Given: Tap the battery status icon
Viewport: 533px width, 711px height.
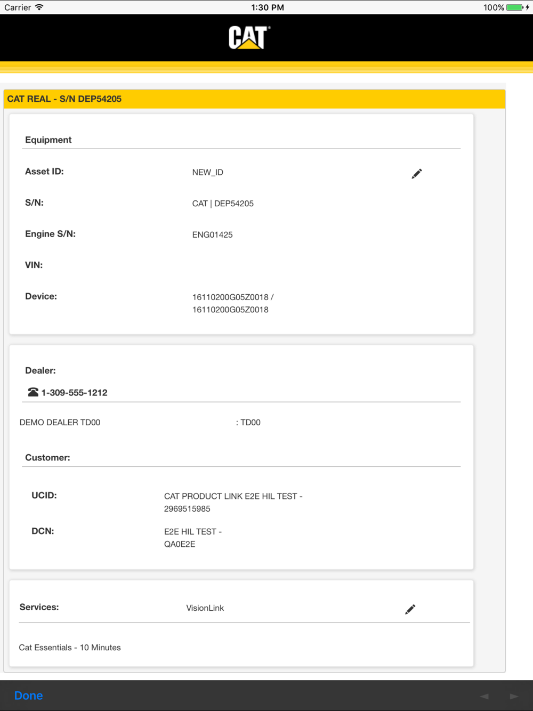Looking at the screenshot, I should pos(515,7).
